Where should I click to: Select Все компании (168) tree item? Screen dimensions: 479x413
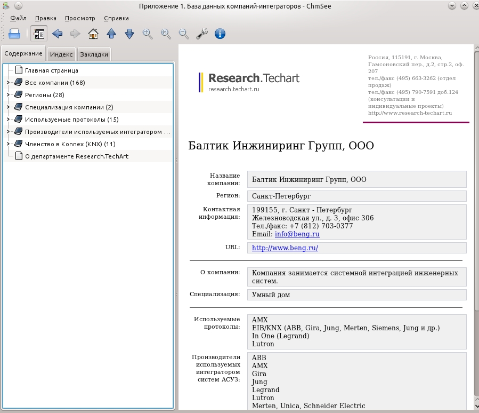(x=55, y=83)
